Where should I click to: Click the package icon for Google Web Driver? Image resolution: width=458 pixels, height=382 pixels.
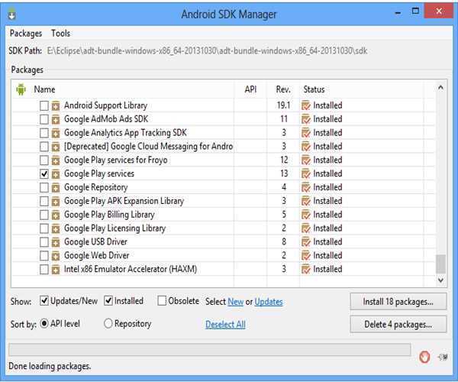(56, 256)
